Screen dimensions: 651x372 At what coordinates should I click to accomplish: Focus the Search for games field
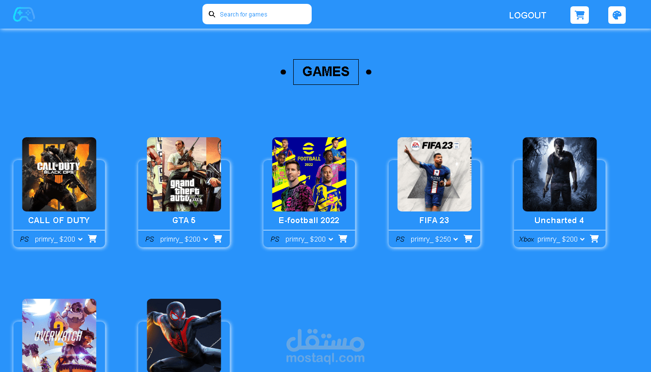click(x=257, y=14)
